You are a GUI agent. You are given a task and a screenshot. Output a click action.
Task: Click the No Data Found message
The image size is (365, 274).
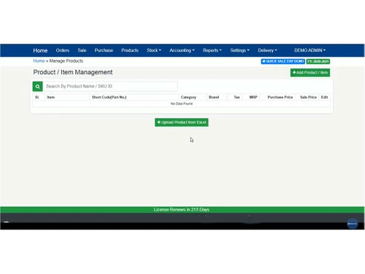click(182, 104)
